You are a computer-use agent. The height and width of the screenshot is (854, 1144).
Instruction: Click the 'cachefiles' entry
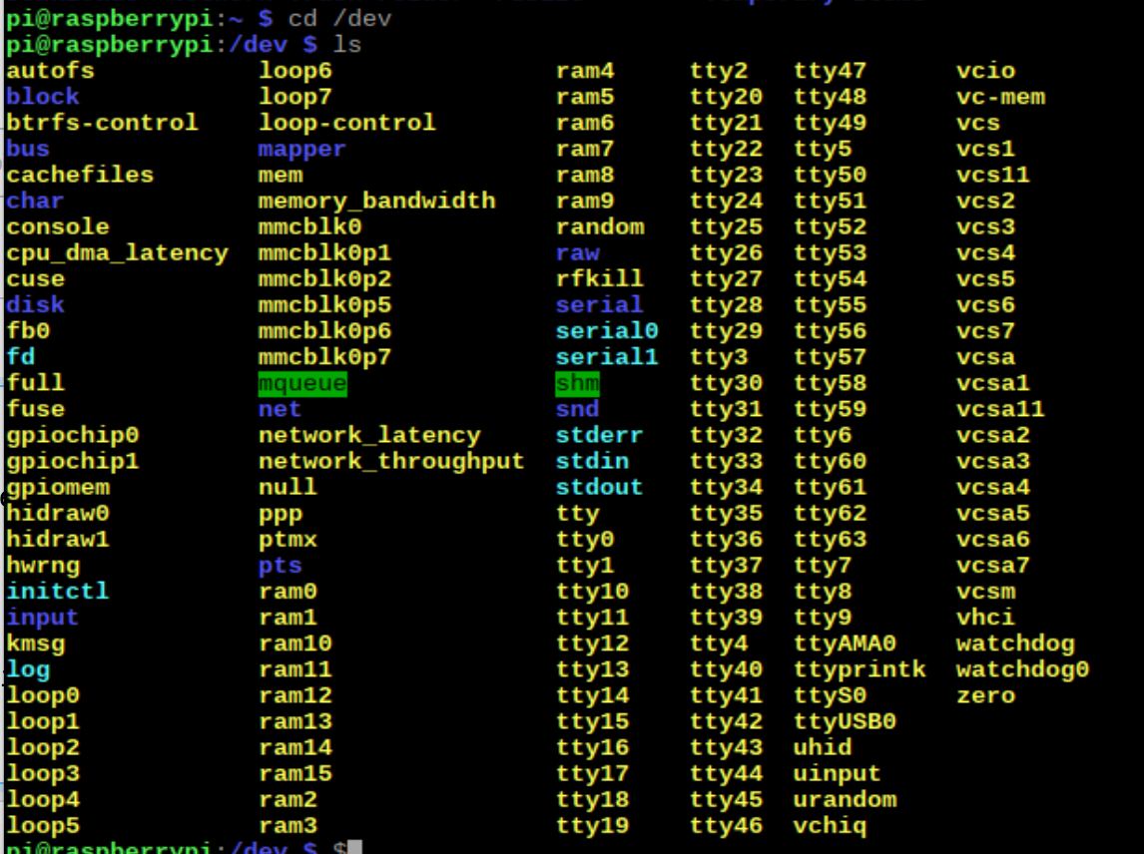(x=80, y=175)
